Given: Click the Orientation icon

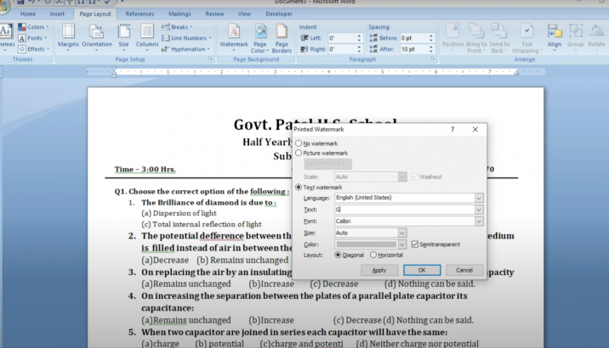Looking at the screenshot, I should tap(96, 35).
